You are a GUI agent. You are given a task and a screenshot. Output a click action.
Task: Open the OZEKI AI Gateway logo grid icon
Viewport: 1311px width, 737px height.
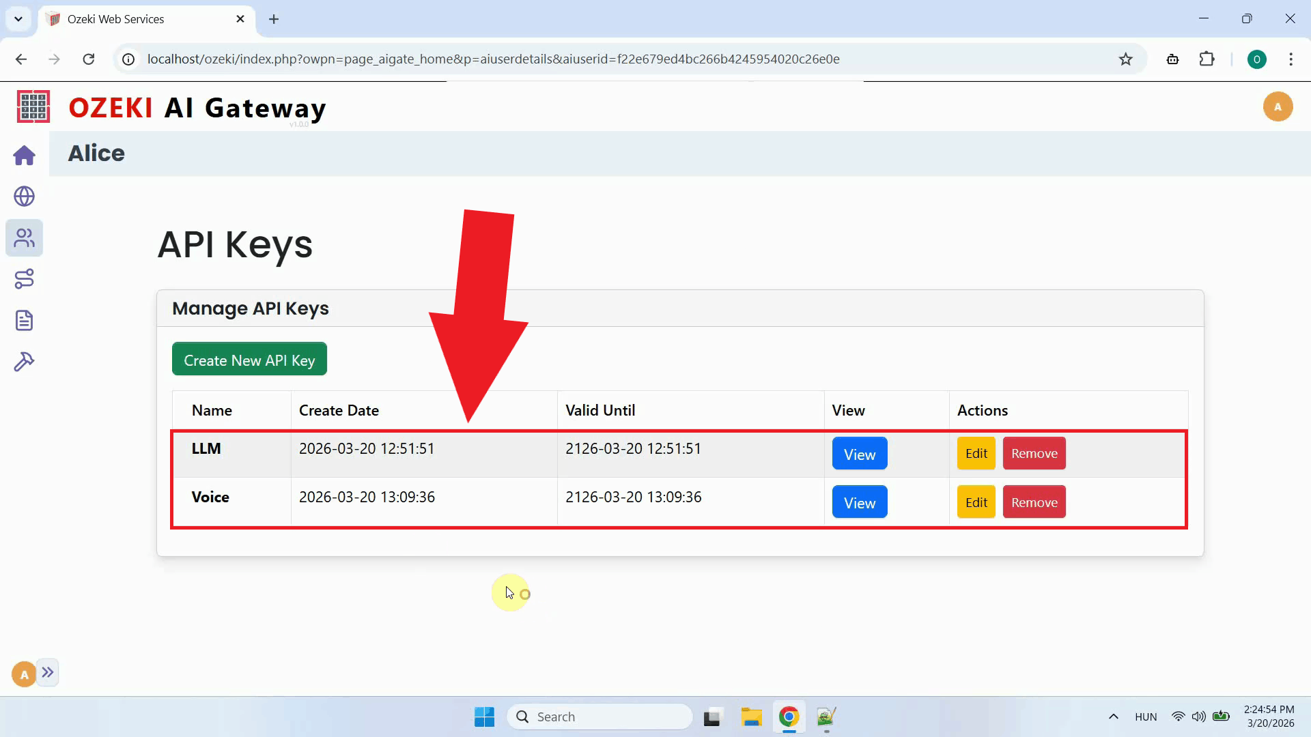[32, 106]
